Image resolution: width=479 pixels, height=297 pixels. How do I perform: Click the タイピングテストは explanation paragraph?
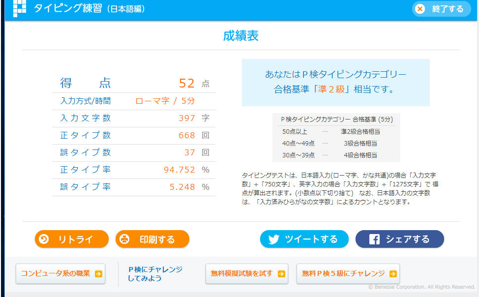click(340, 188)
